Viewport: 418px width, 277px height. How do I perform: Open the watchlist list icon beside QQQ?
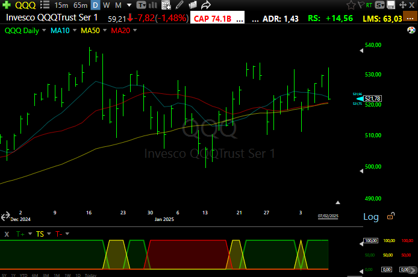[x=45, y=5]
